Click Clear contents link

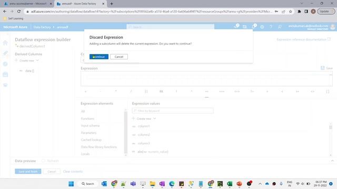tap(73, 172)
